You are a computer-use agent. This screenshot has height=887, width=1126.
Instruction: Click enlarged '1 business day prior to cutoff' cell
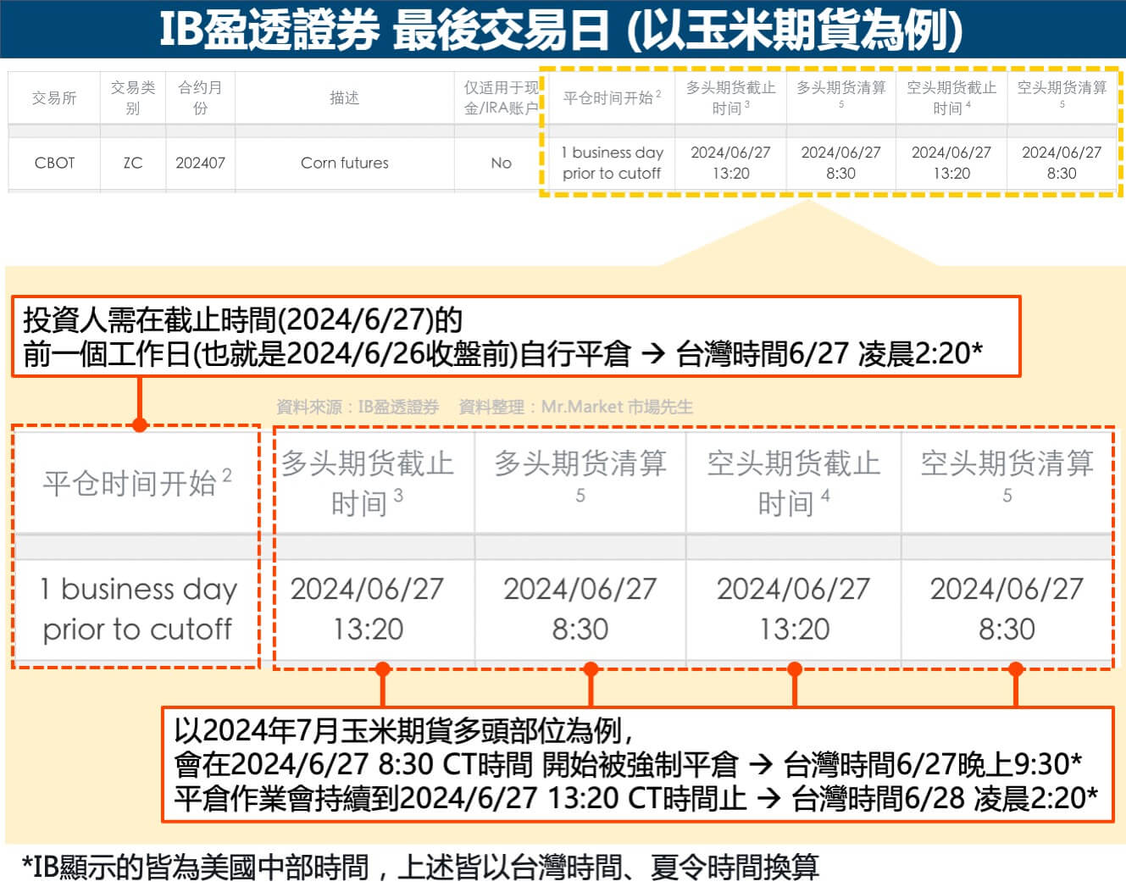138,609
